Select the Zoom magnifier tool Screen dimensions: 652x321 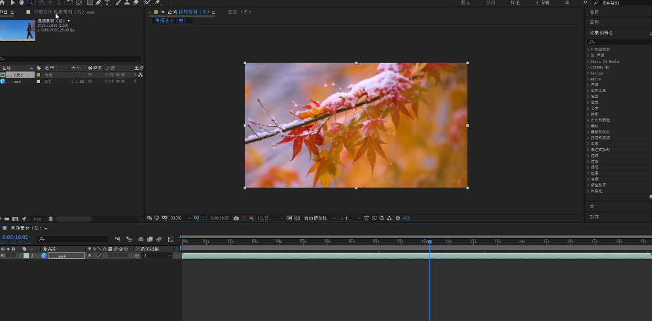[x=30, y=3]
